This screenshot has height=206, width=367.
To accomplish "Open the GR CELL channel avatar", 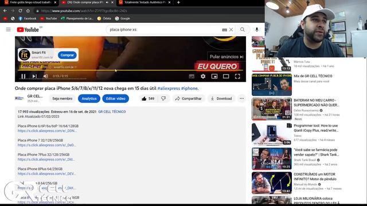I will (19, 98).
